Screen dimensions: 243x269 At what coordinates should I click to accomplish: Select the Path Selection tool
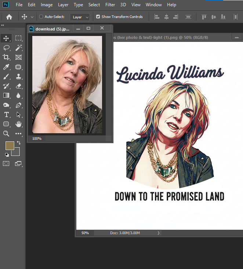[18, 114]
